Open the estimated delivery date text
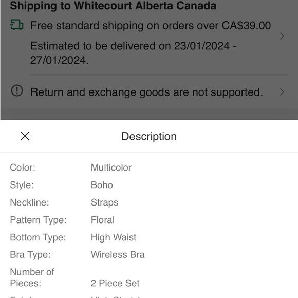Image resolution: width=298 pixels, height=298 pixels. [134, 53]
